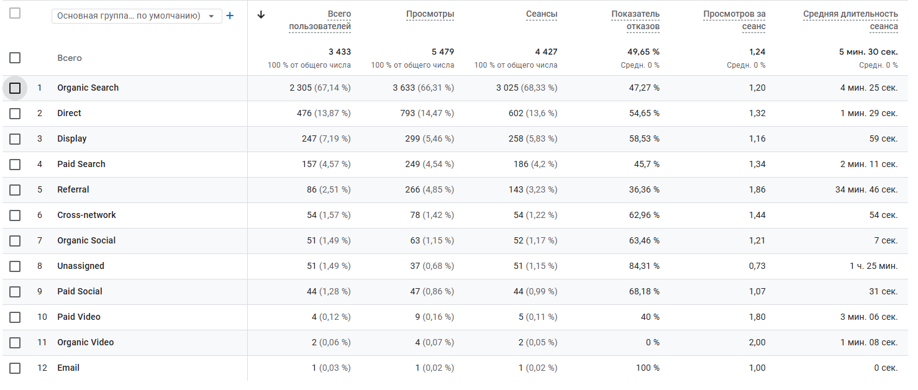Sort by Просмотров за сеанс column
Screen dimensions: 918x390
(x=734, y=20)
